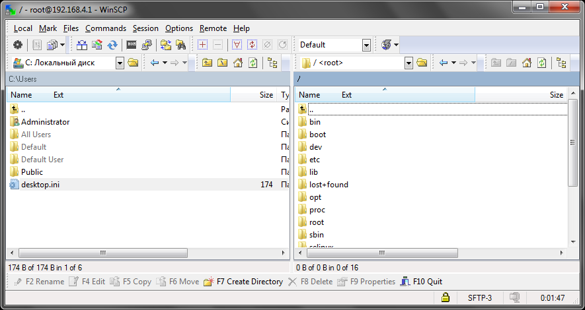Image resolution: width=585 pixels, height=310 pixels.
Task: Go back in local panel history
Action: [x=155, y=63]
